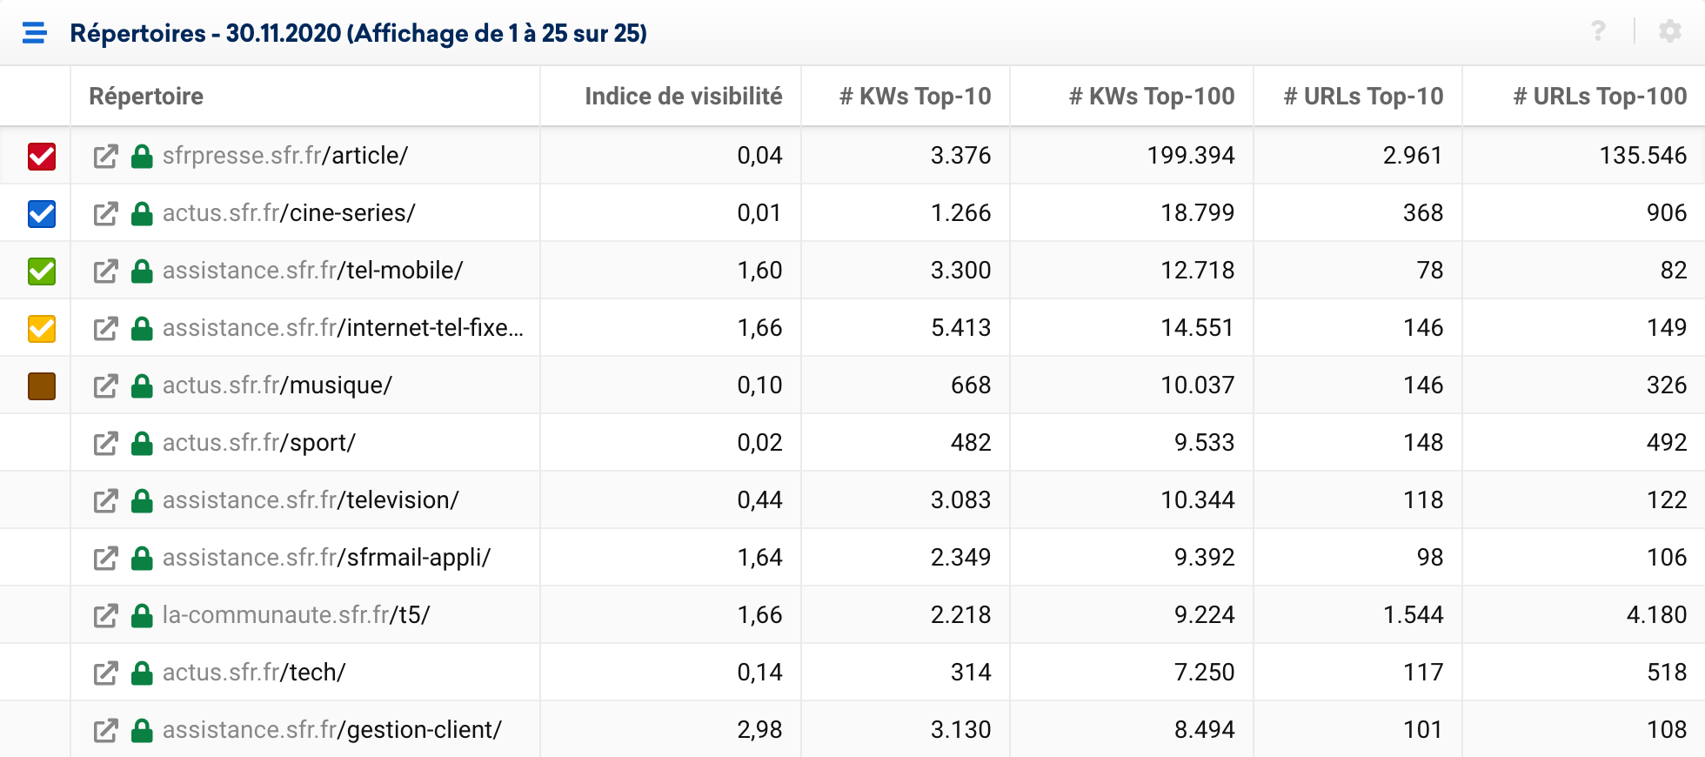Image resolution: width=1705 pixels, height=757 pixels.
Task: Open the settings gear icon
Action: pyautogui.click(x=1669, y=31)
